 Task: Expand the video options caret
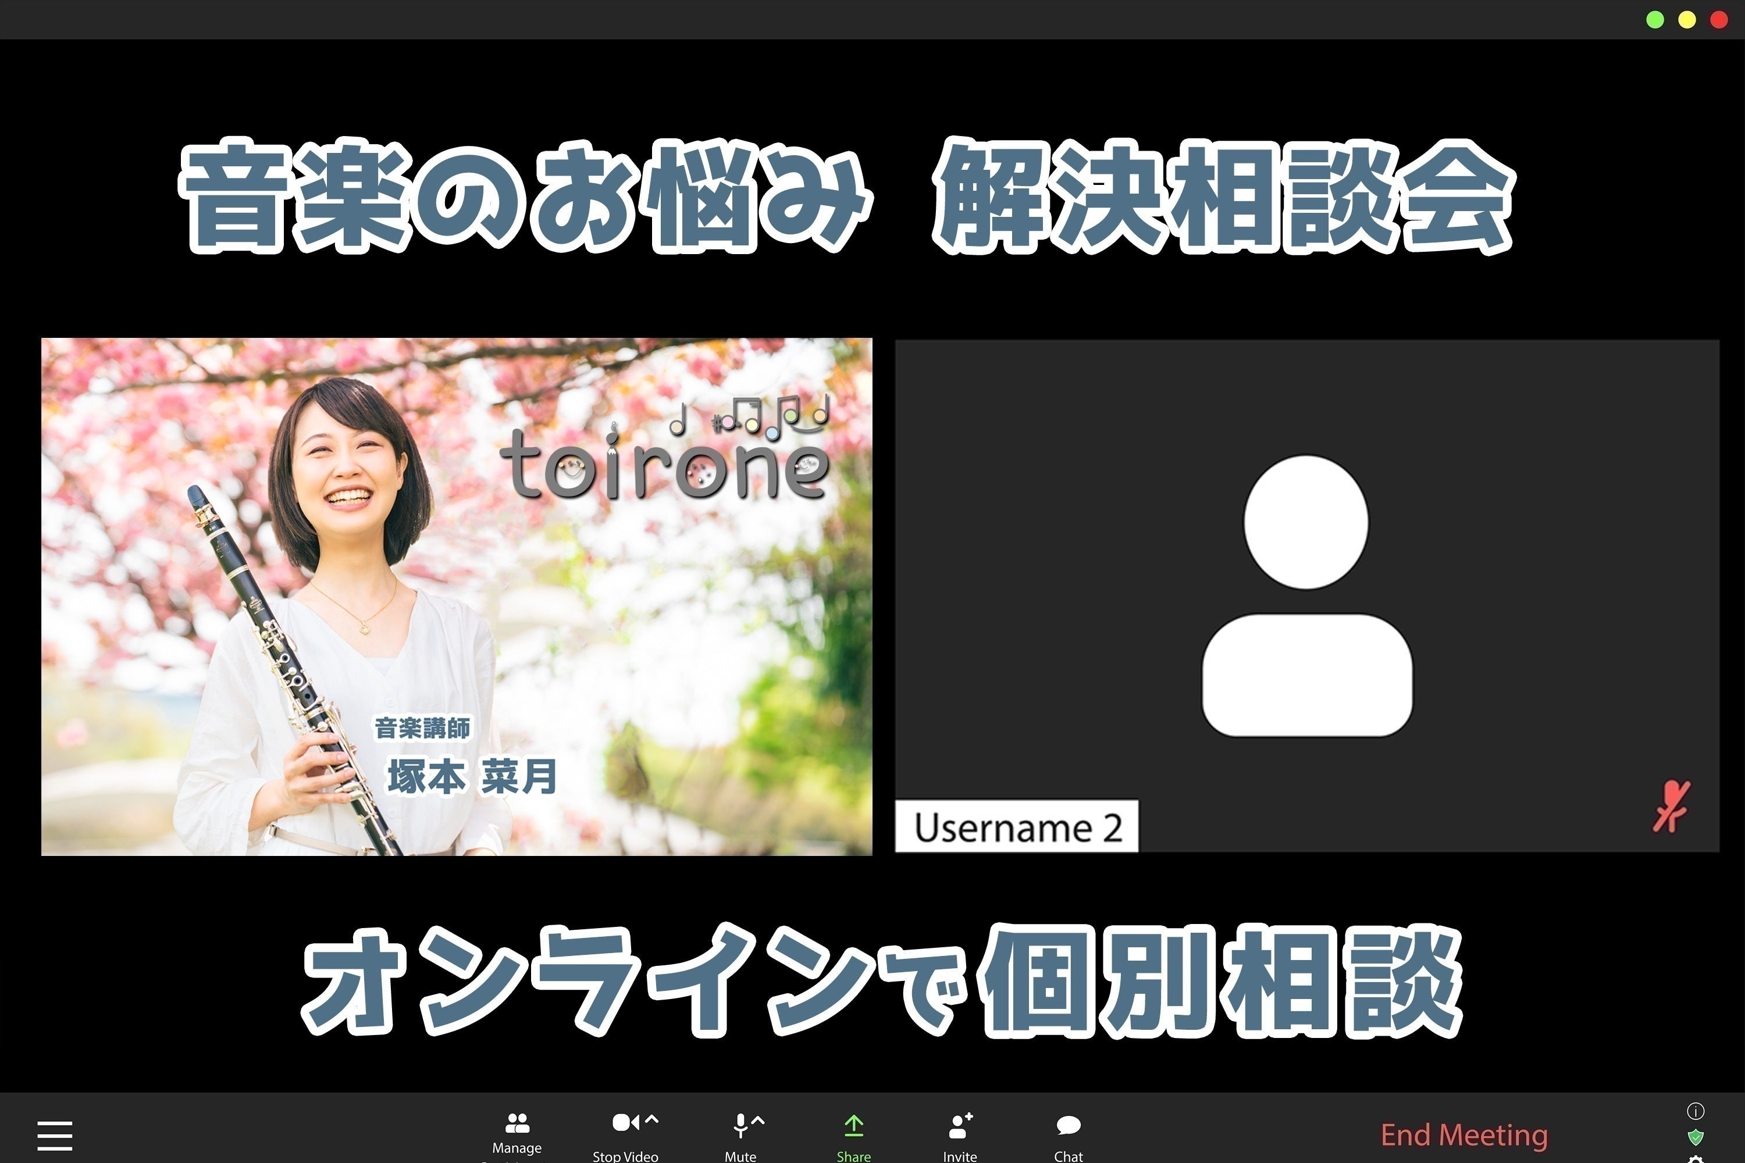click(651, 1120)
